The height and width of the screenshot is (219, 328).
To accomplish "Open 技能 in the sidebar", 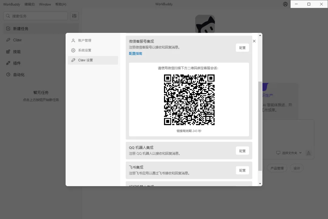I will (41, 51).
